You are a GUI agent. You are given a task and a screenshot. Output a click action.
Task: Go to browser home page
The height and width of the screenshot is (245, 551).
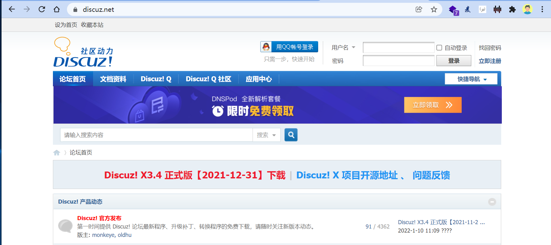click(57, 9)
